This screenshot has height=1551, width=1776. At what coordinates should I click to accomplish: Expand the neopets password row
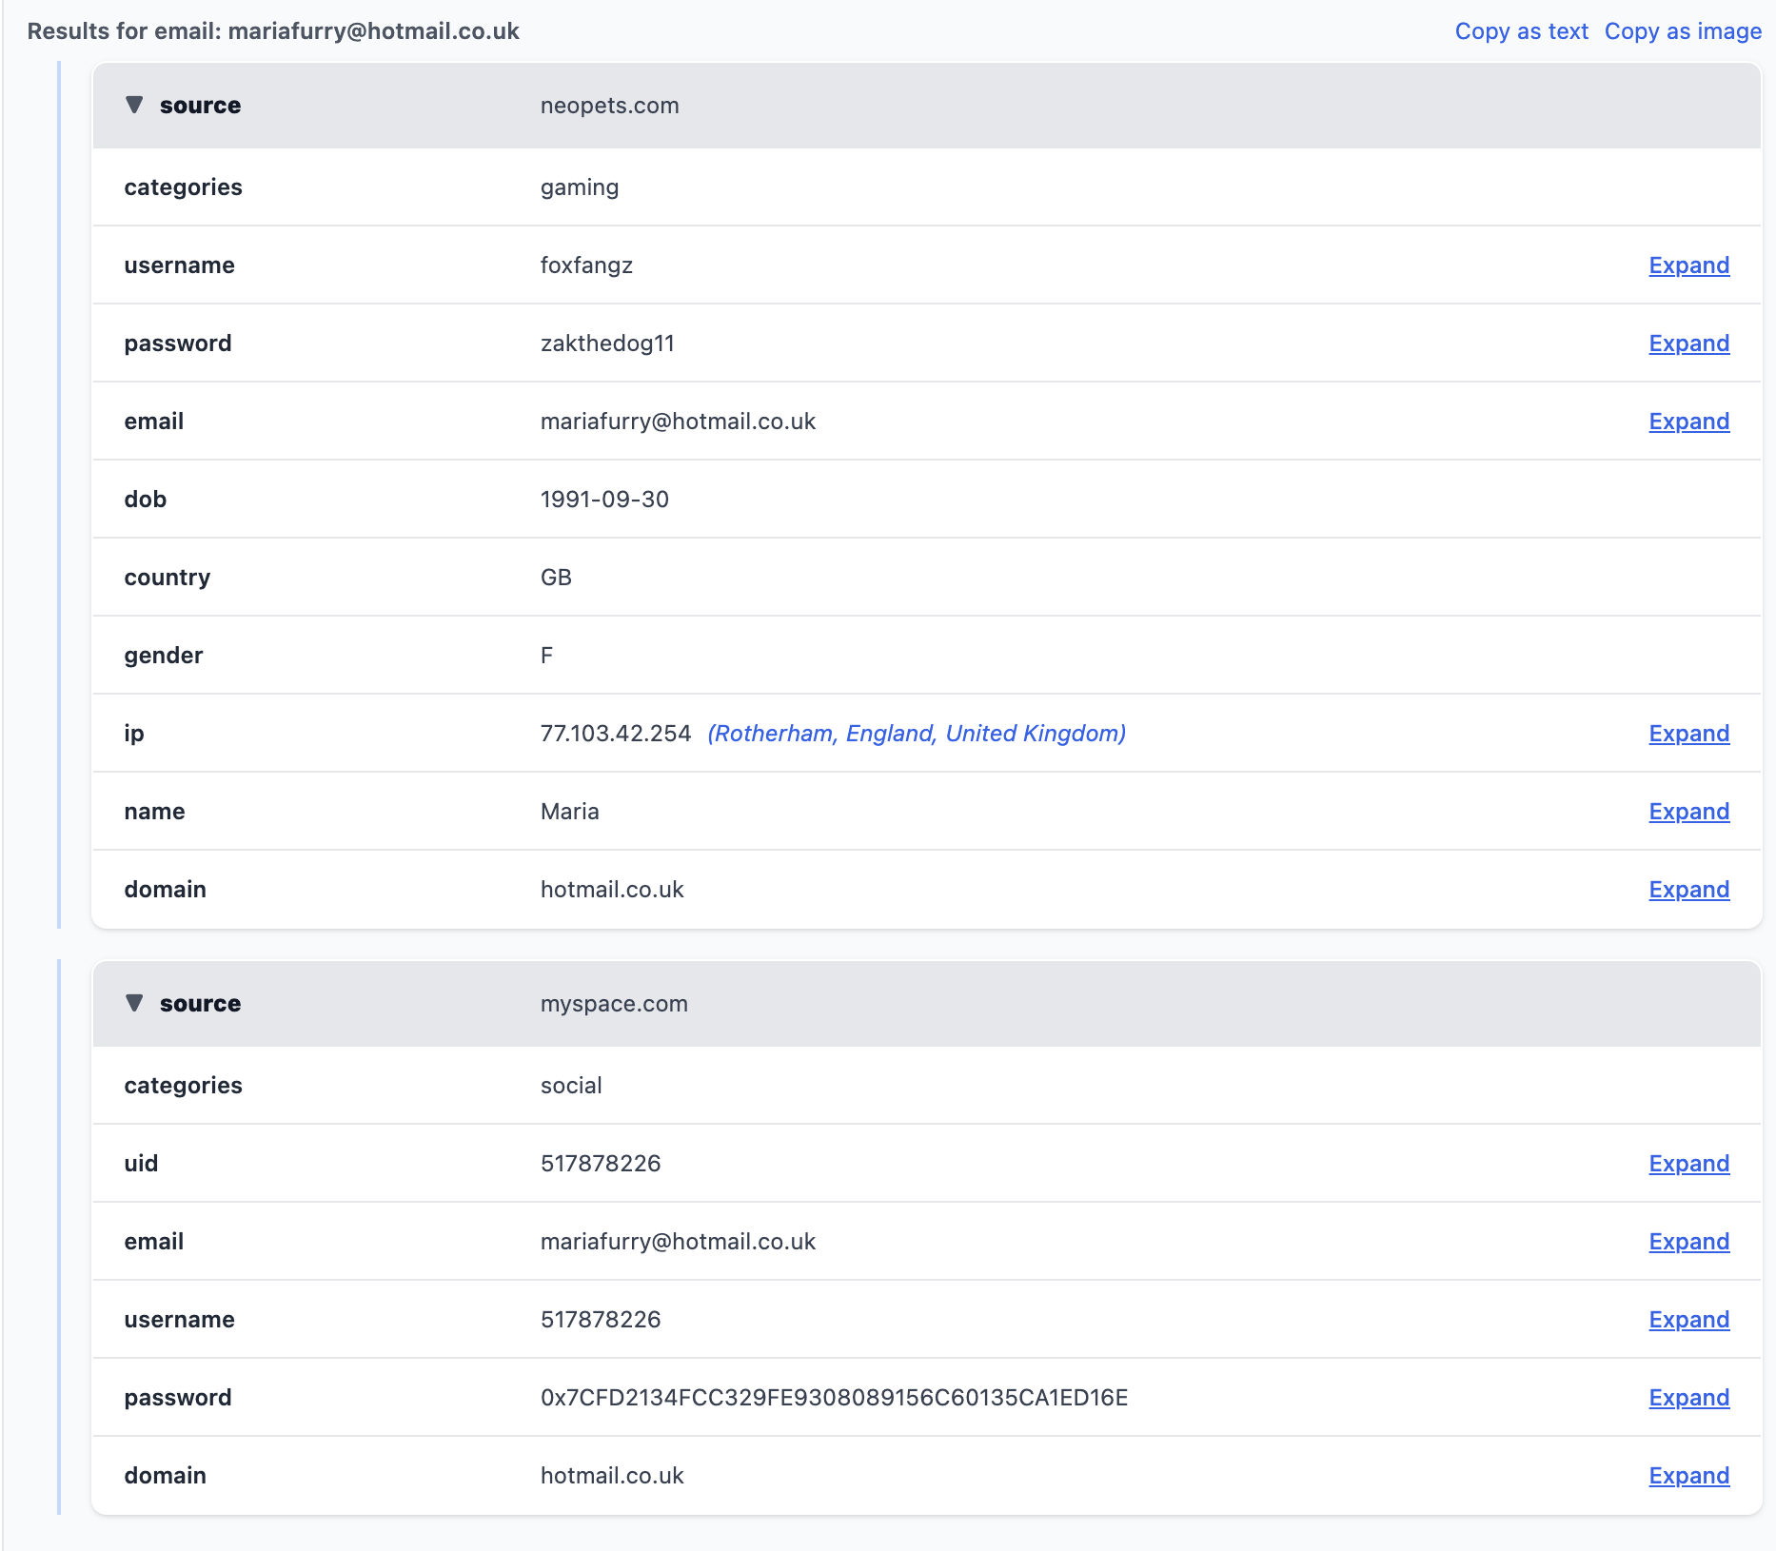1688,344
